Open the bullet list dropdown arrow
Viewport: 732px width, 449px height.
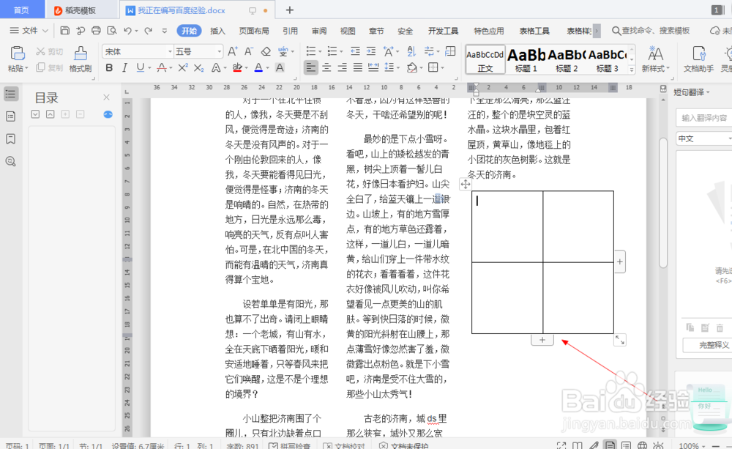tap(321, 51)
